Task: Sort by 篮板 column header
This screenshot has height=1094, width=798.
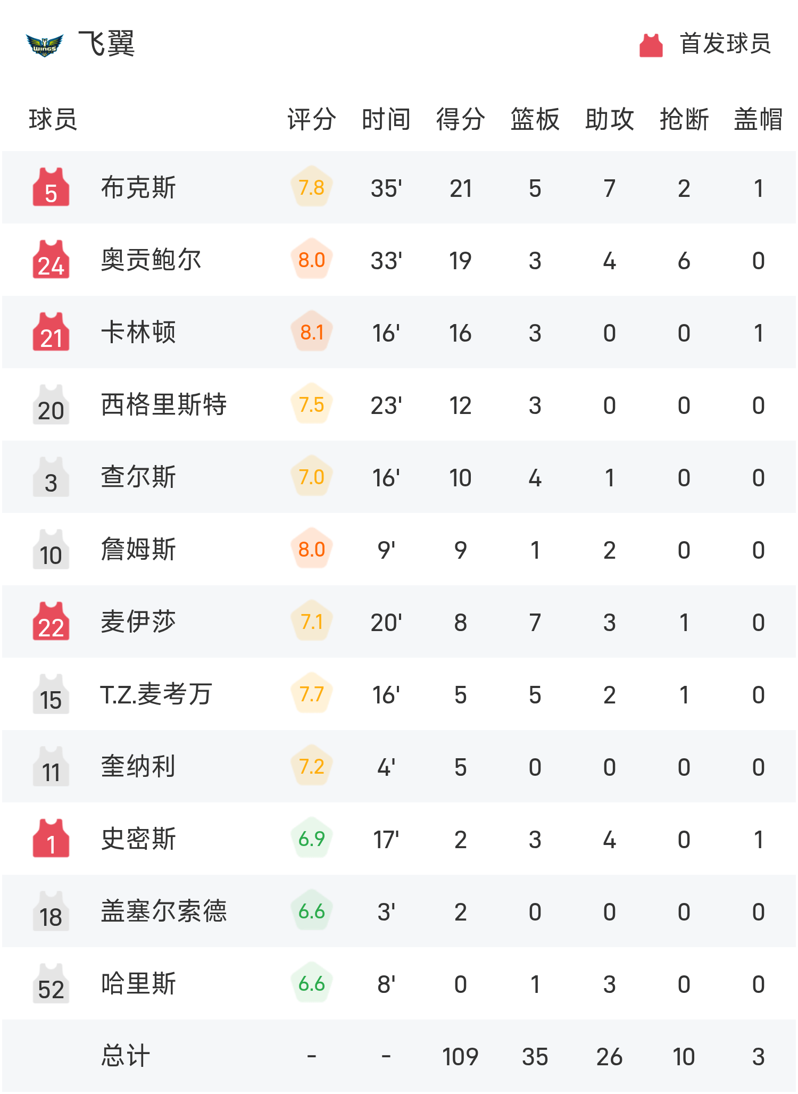Action: [535, 119]
